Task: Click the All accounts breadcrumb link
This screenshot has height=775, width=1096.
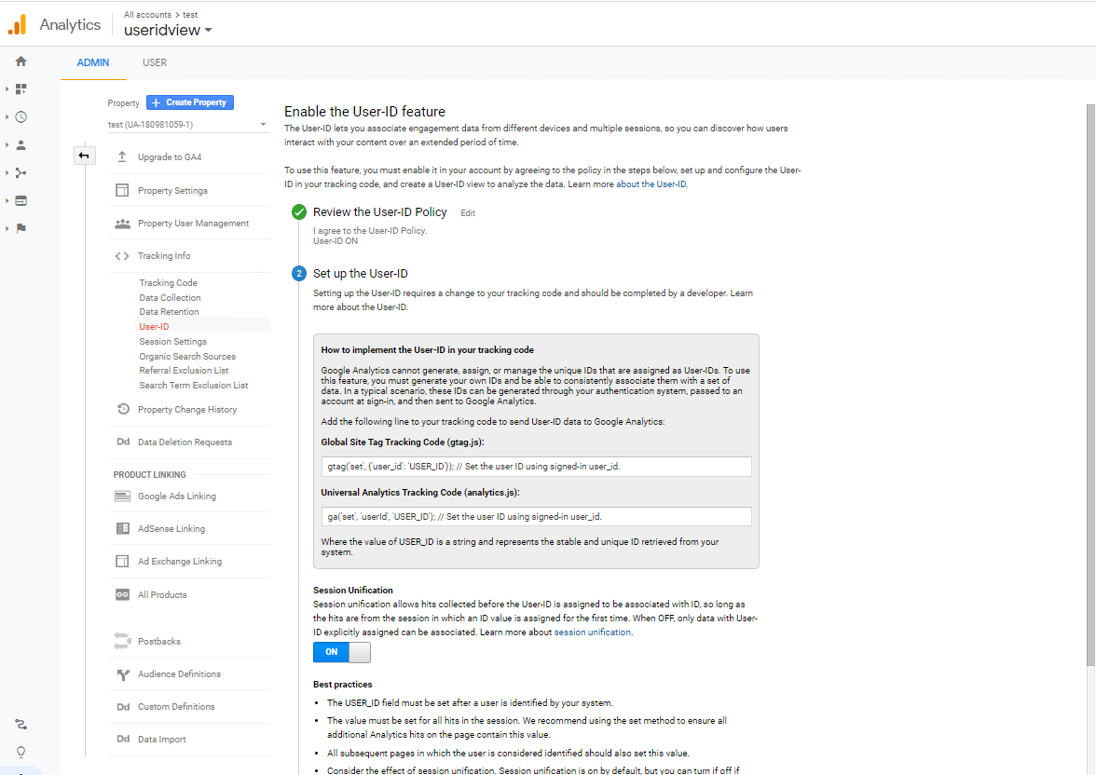Action: click(147, 15)
